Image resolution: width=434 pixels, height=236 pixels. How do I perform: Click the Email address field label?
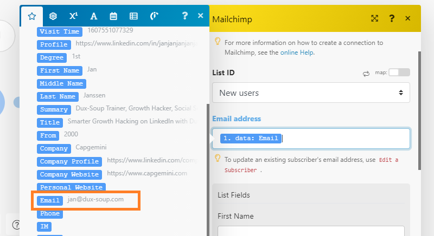coord(237,119)
